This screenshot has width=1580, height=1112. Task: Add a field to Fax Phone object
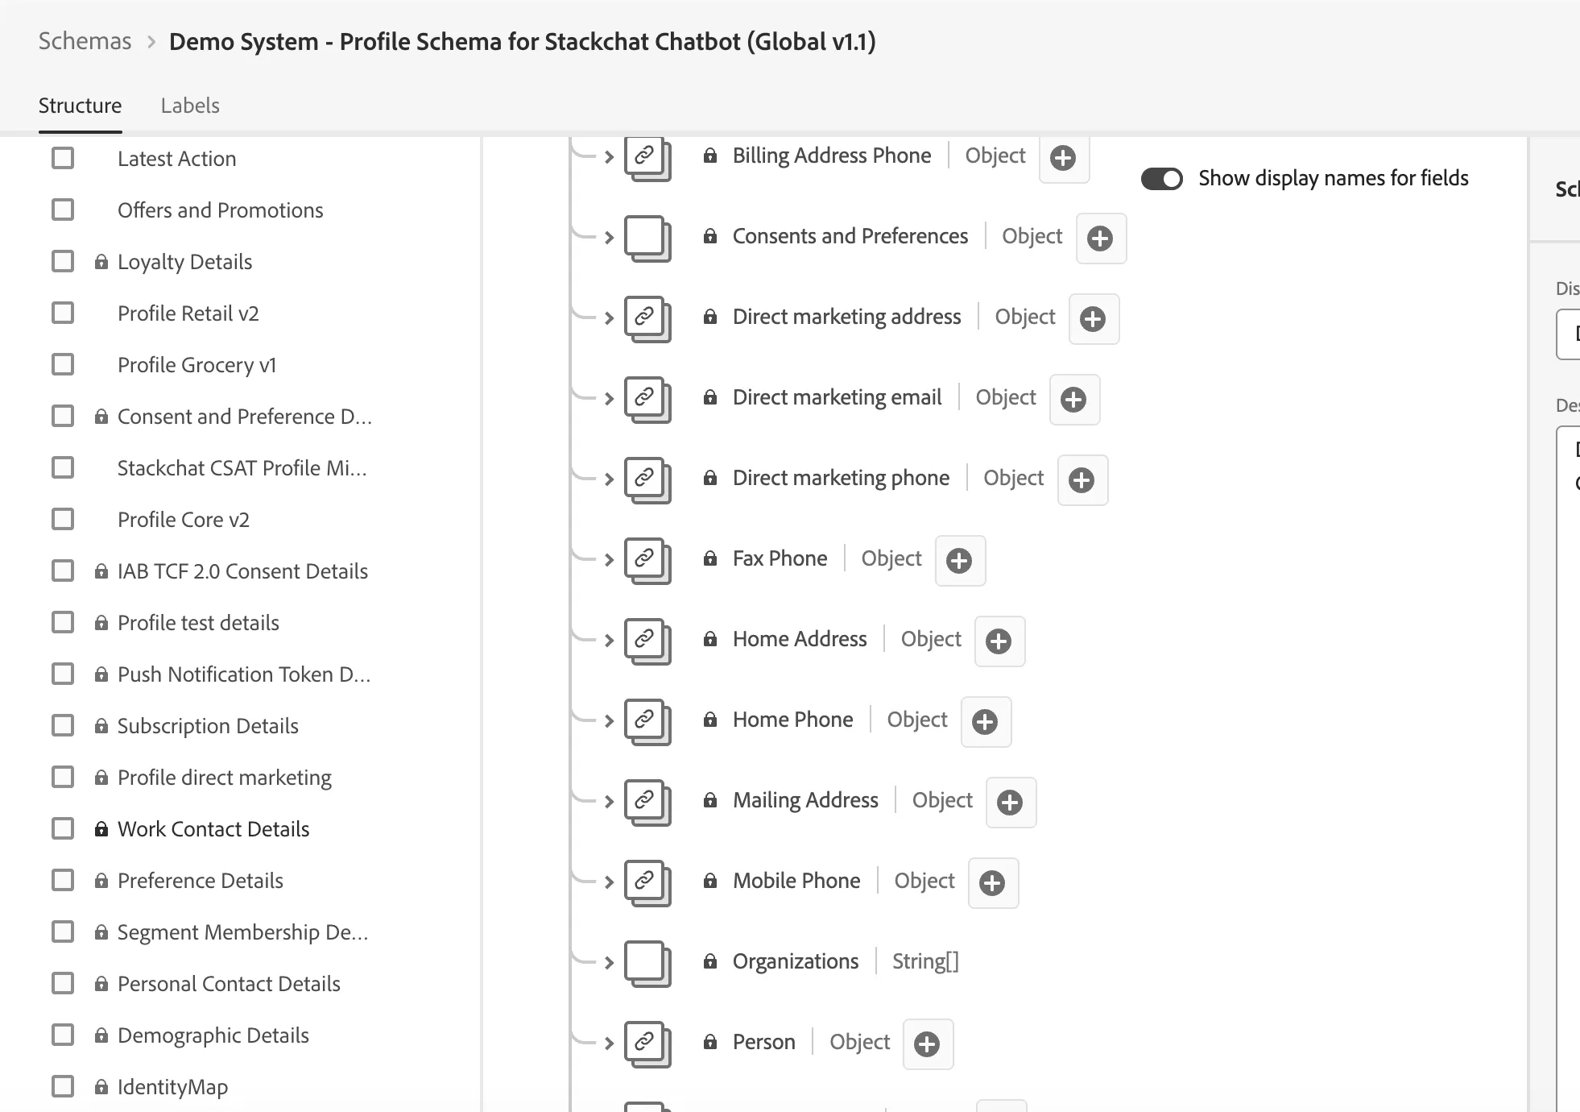pyautogui.click(x=959, y=561)
